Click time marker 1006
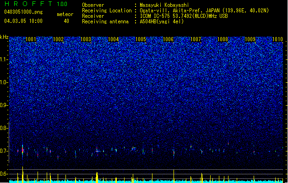 pos(168,39)
